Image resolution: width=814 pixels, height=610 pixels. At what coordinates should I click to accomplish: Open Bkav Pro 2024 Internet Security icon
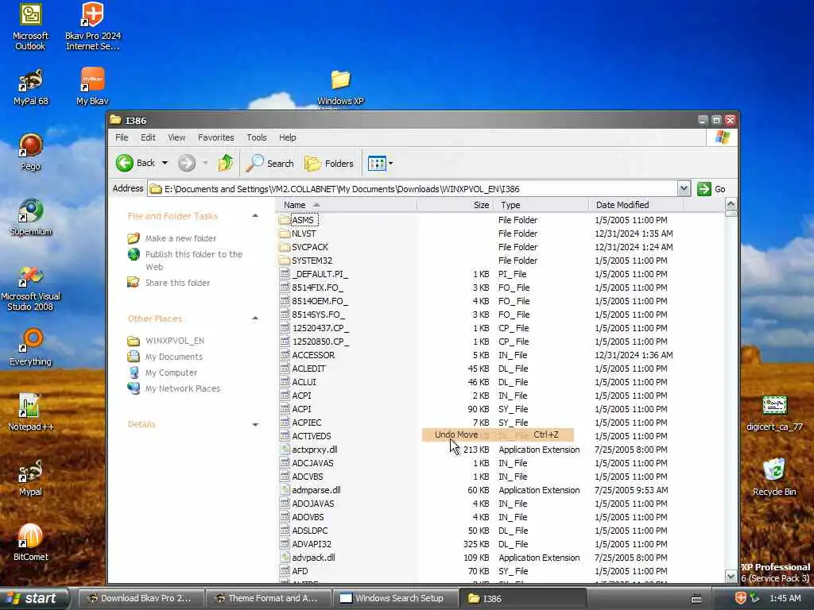pos(93,27)
